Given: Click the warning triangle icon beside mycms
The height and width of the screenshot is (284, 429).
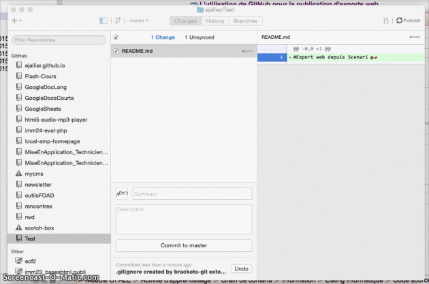Looking at the screenshot, I should tap(18, 173).
